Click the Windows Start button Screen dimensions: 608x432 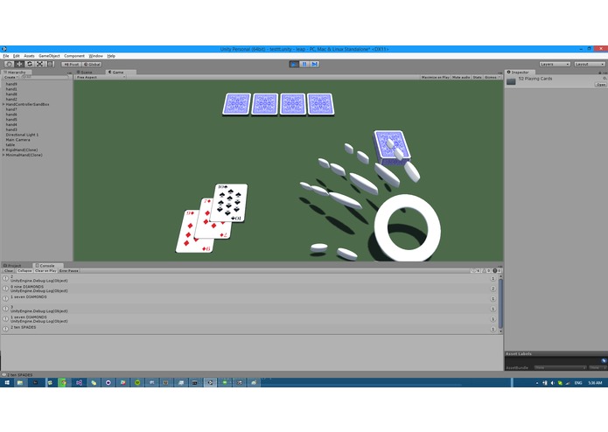[7, 382]
